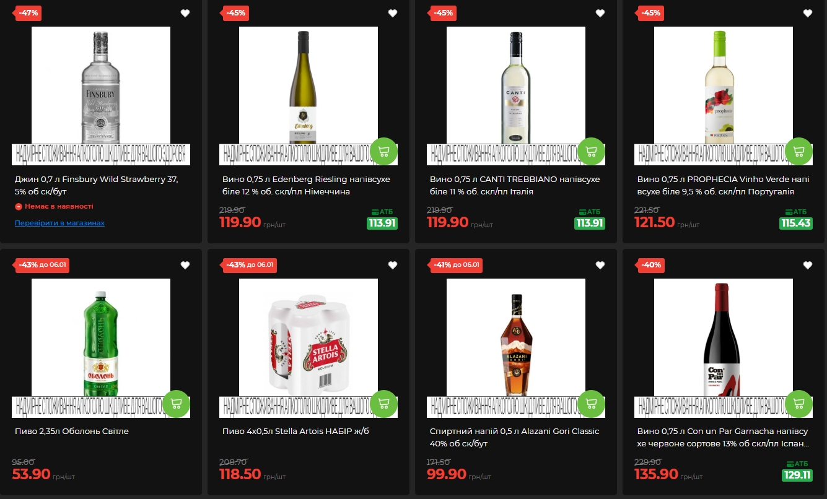Click the -43% до 06.01 badge on Оболонь
This screenshot has width=827, height=499.
pos(42,265)
